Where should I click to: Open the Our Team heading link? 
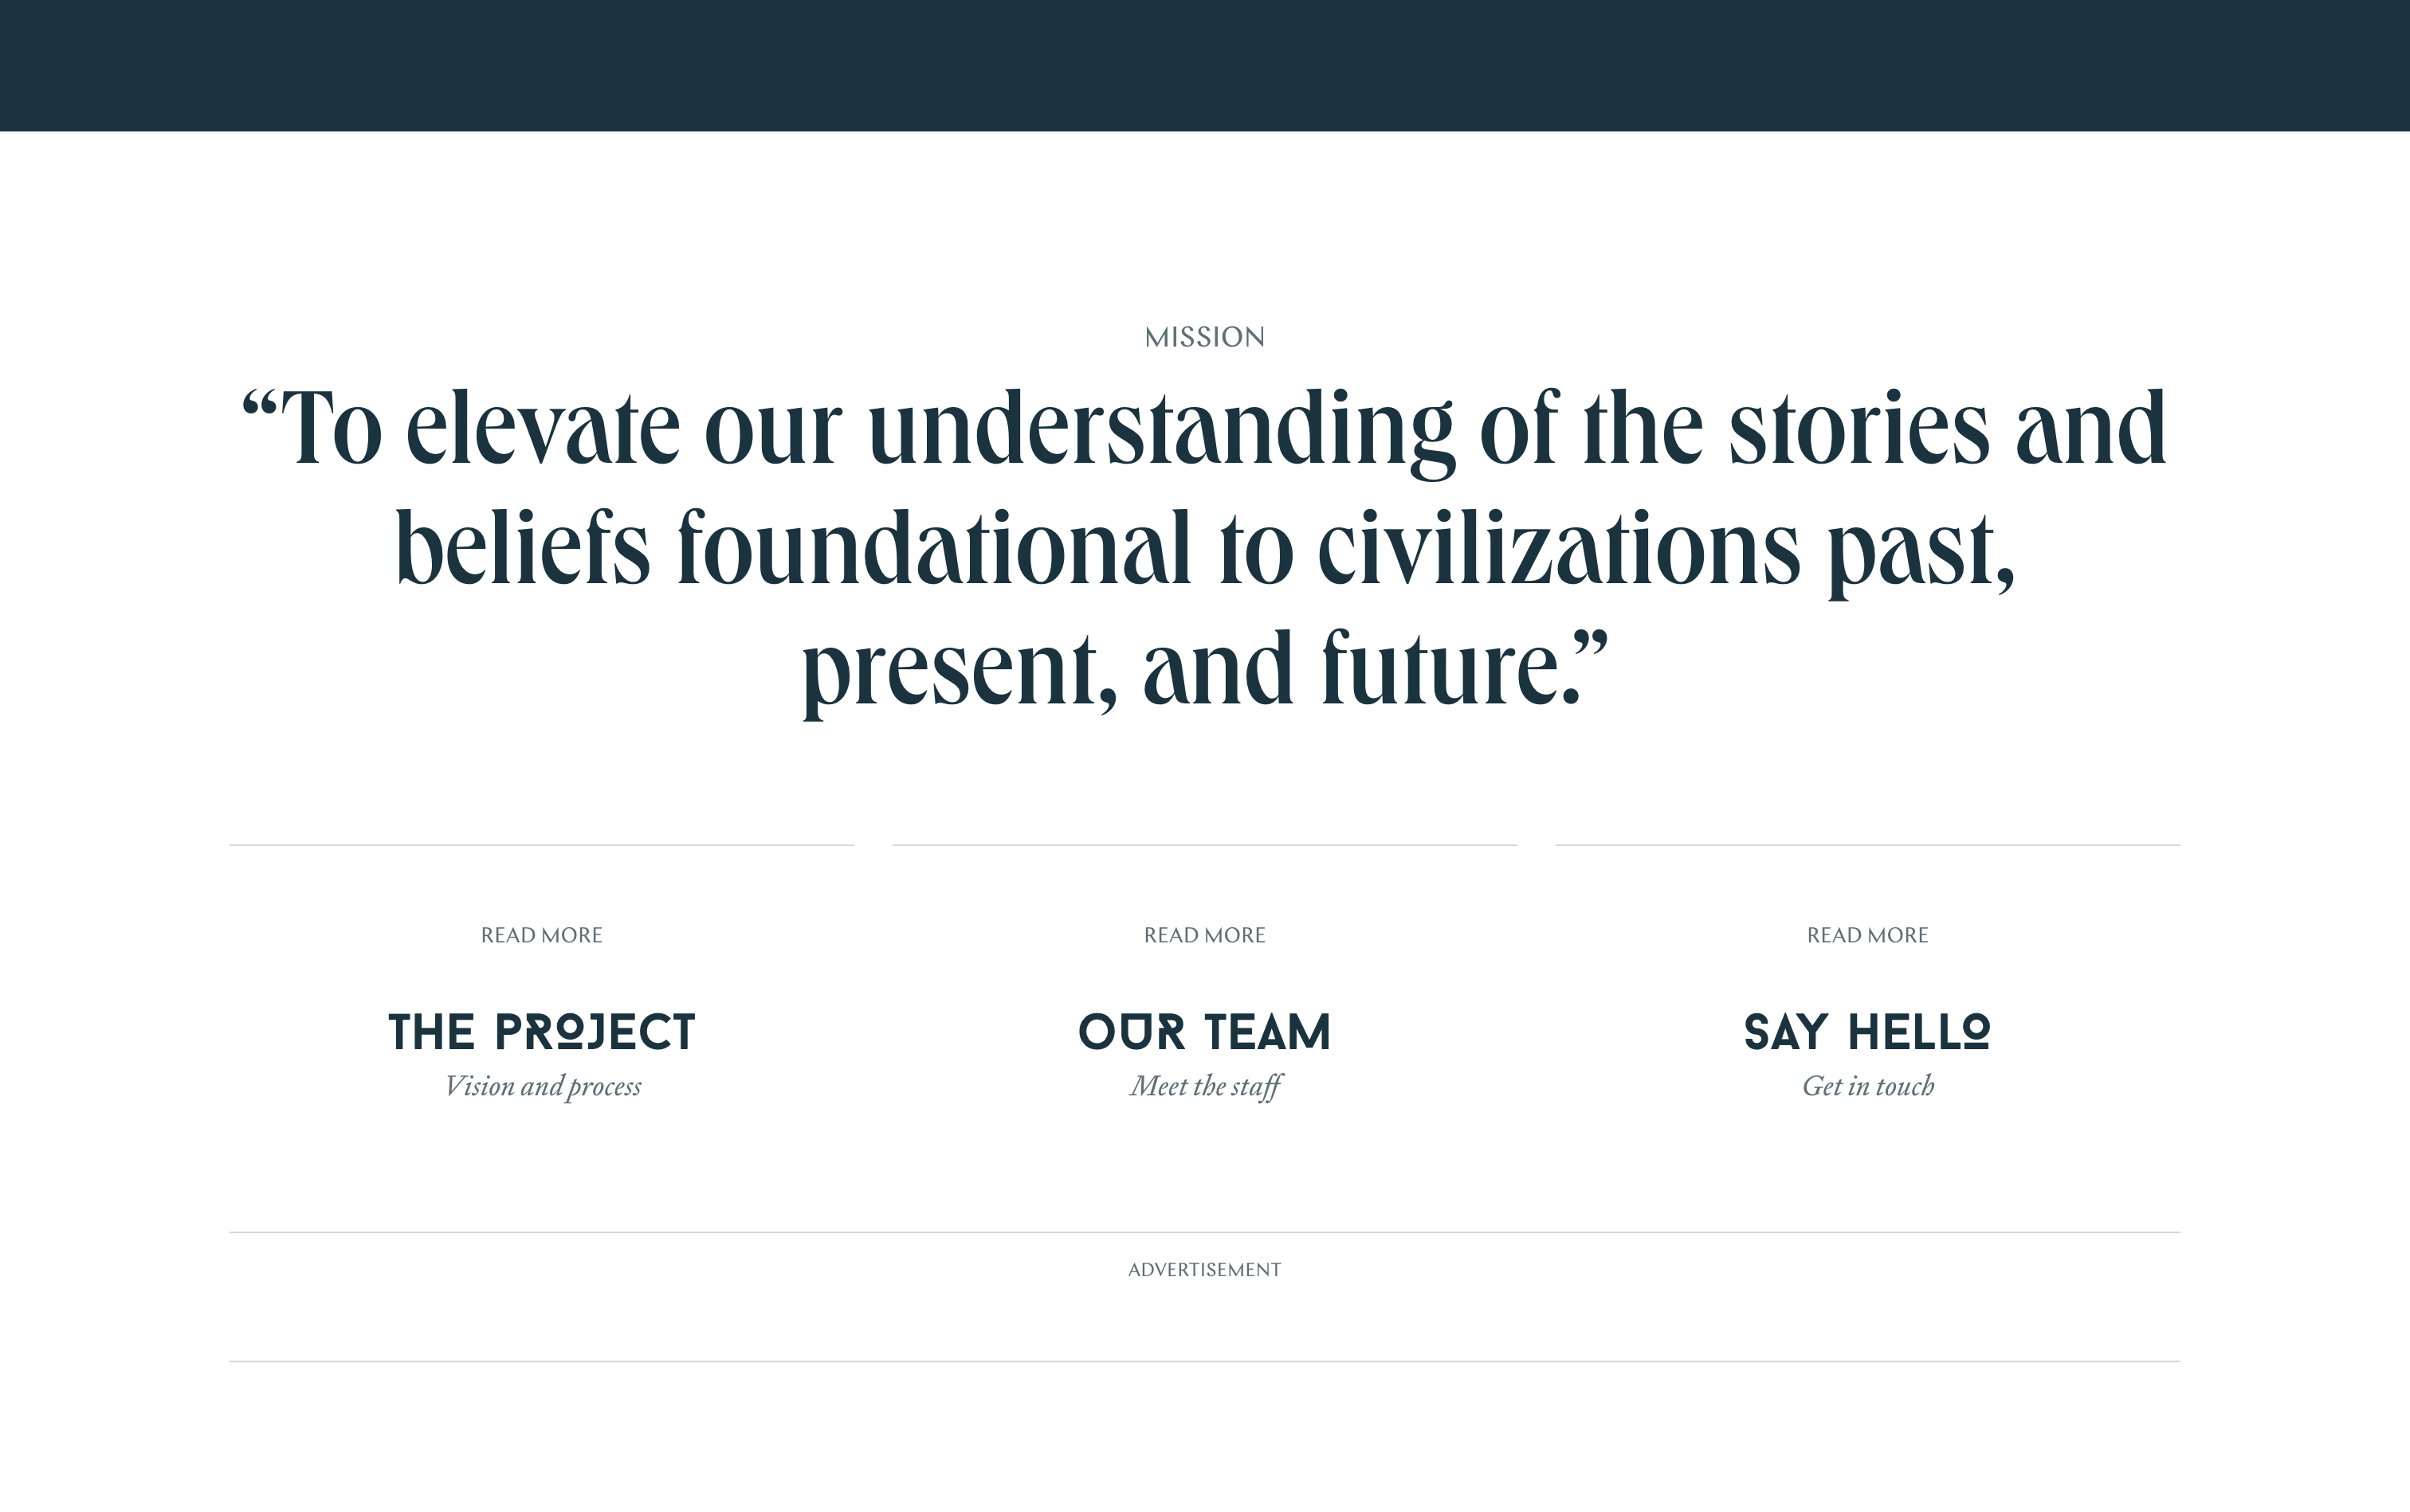[x=1204, y=1032]
